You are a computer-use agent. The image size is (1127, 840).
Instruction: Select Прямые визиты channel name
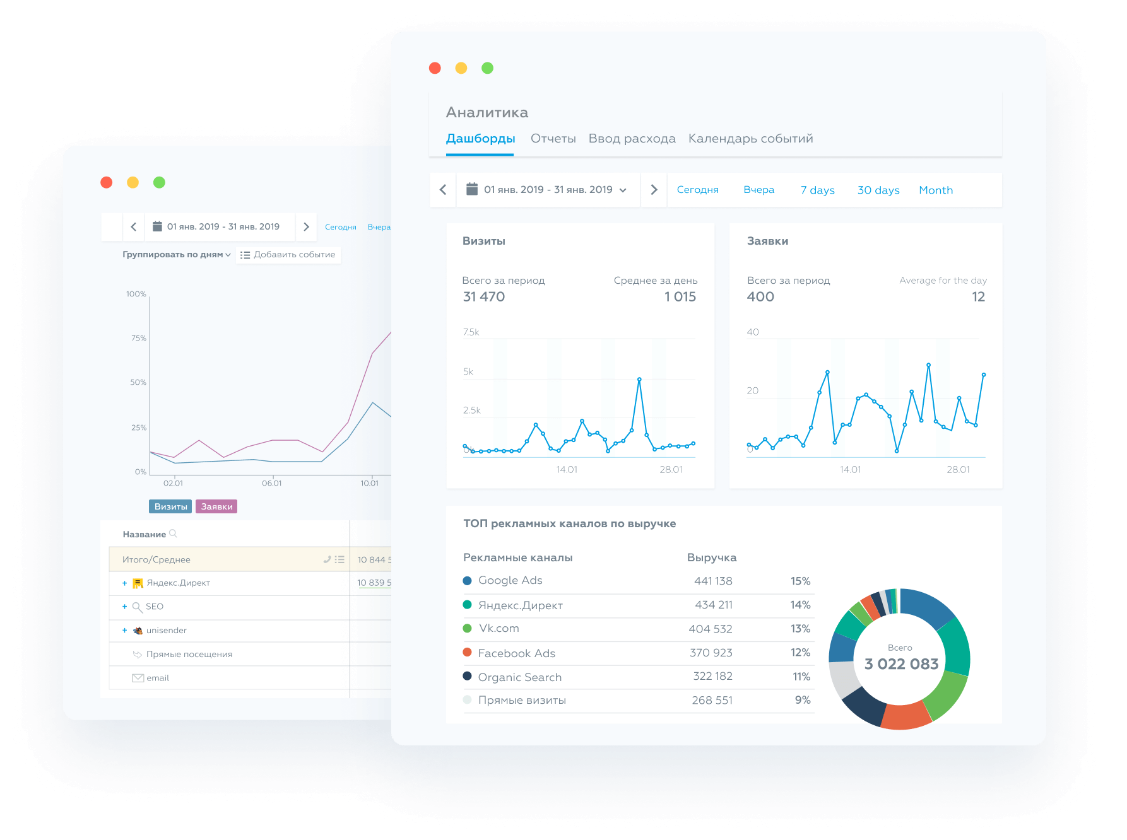522,700
